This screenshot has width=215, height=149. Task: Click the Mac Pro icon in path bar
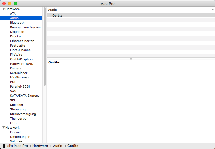tap(4, 146)
